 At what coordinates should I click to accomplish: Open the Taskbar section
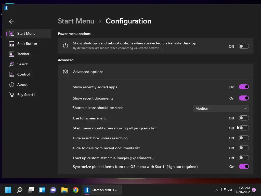(29, 54)
